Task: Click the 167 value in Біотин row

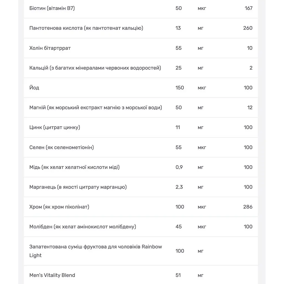Action: [248, 8]
